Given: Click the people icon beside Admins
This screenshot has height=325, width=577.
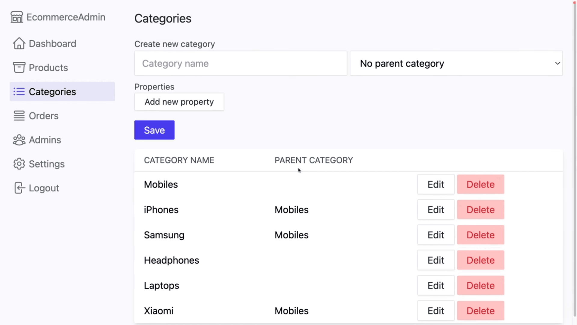Looking at the screenshot, I should [19, 140].
